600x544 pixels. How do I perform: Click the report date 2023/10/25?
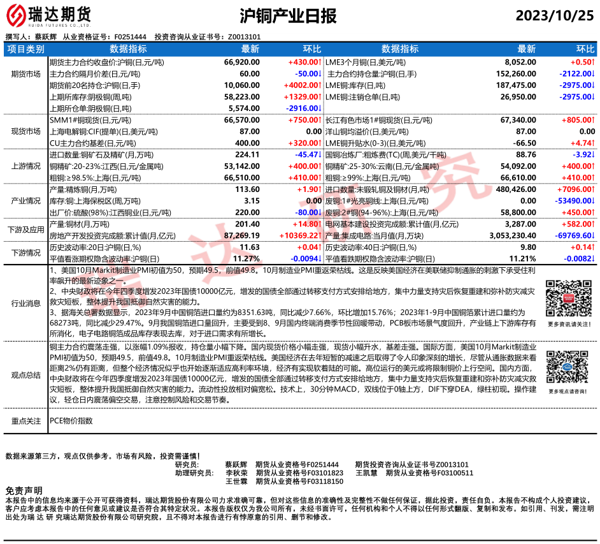tap(554, 16)
